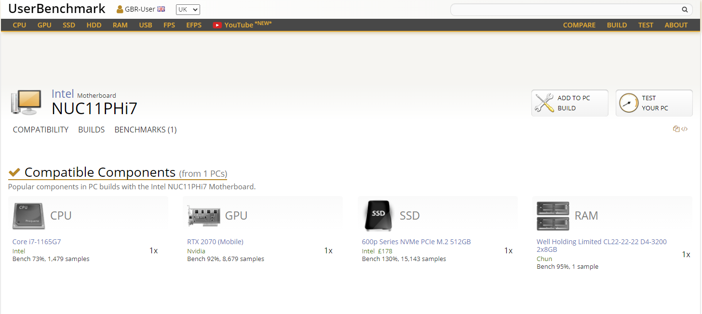The image size is (702, 314).
Task: Click the YouTube play icon
Action: (217, 25)
